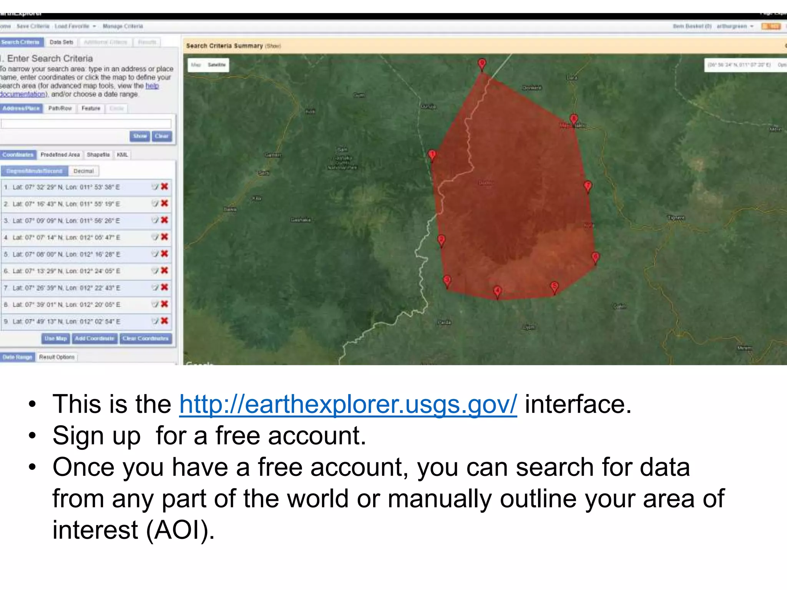787x590 pixels.
Task: Open Load Favorite dropdown
Action: point(75,26)
